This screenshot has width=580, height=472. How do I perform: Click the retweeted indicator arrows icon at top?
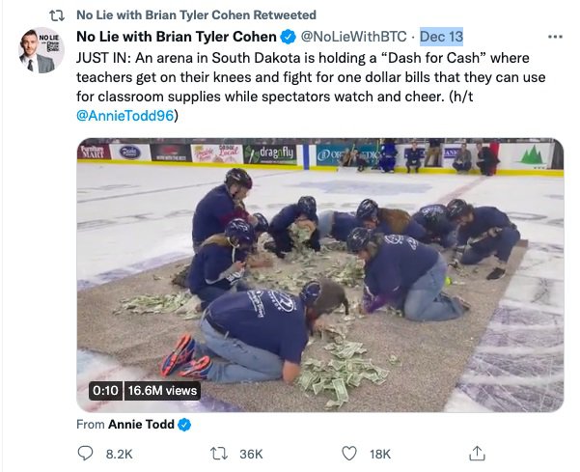coord(57,14)
